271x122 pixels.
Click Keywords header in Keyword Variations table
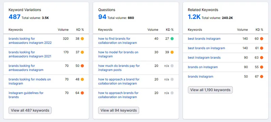(16, 30)
